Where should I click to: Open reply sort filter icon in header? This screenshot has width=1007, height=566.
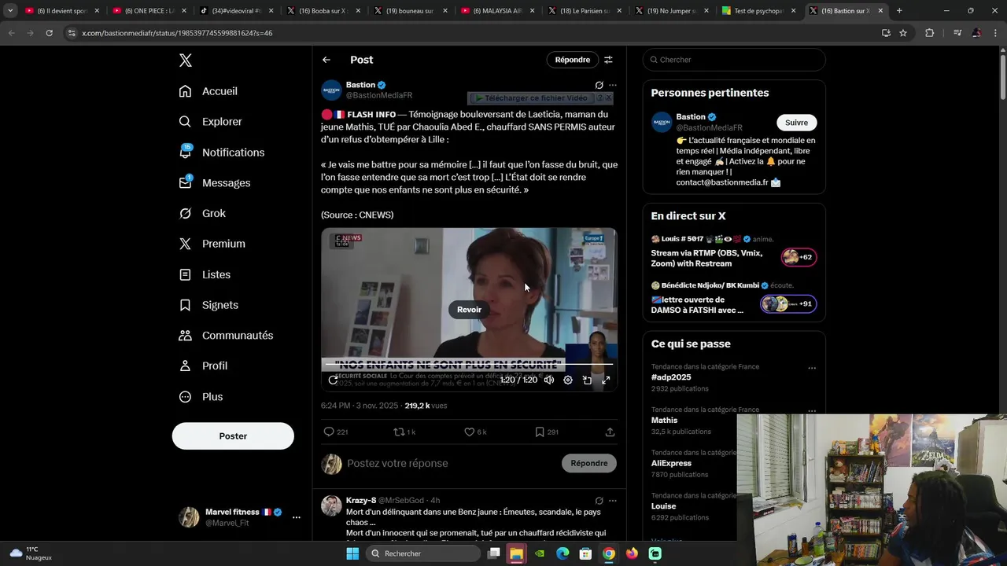pos(608,60)
